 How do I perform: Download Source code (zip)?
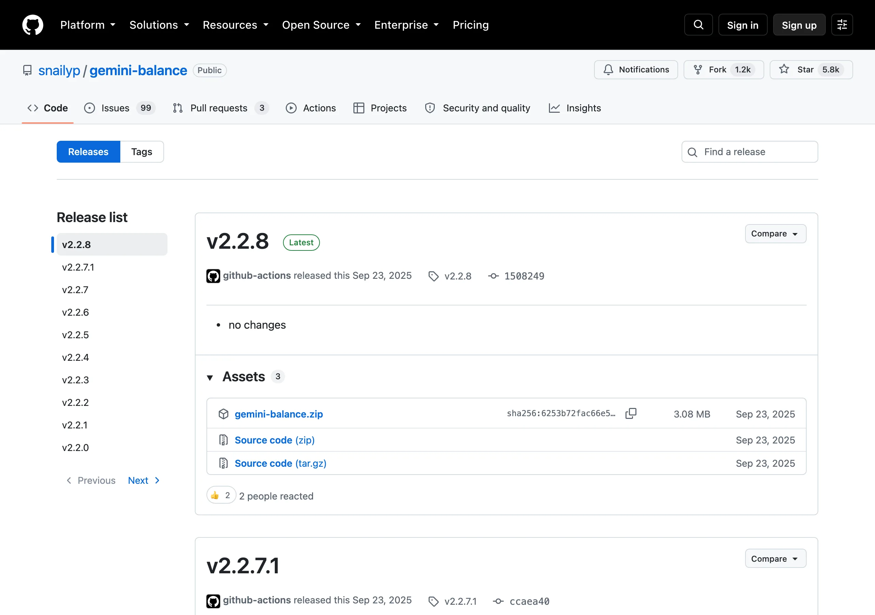pyautogui.click(x=274, y=440)
